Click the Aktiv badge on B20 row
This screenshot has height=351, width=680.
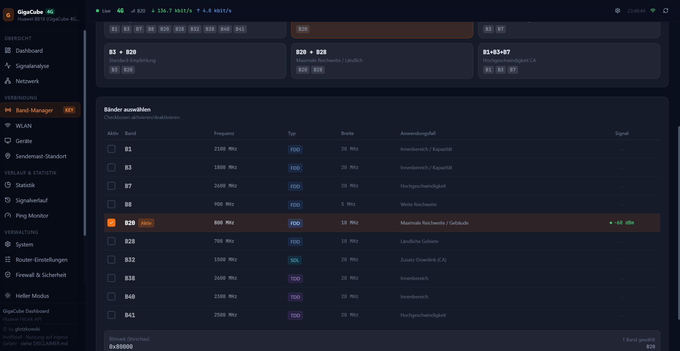[146, 223]
